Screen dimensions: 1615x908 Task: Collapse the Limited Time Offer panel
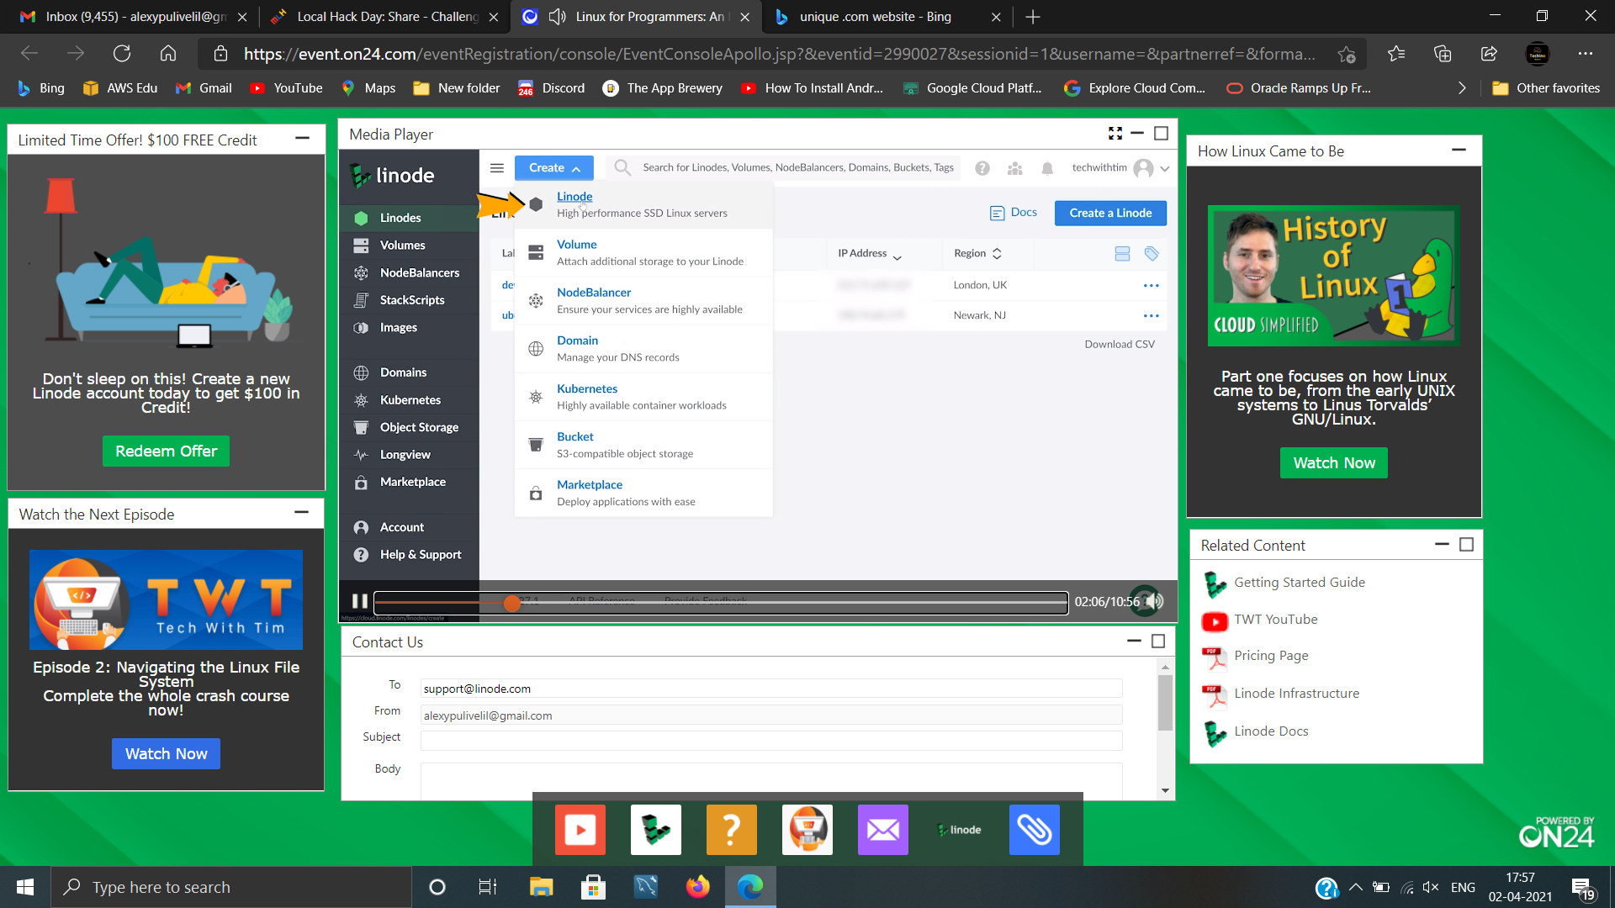point(302,139)
